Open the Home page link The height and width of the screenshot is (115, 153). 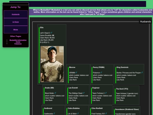pos(18,42)
